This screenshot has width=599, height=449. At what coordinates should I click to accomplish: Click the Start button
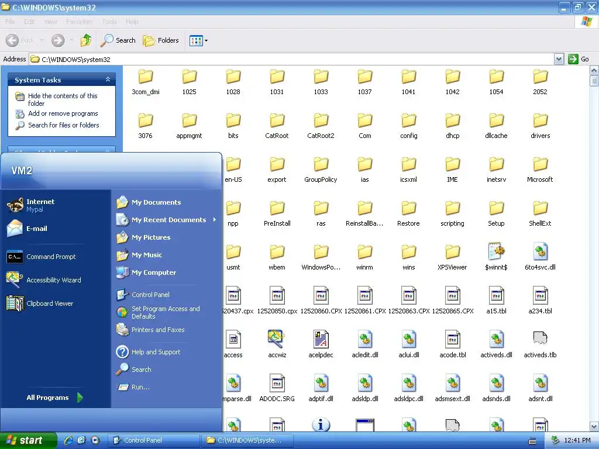click(28, 440)
